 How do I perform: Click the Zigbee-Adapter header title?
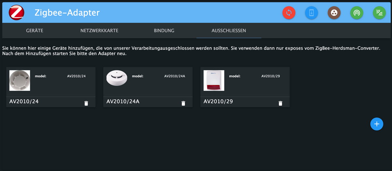pyautogui.click(x=67, y=13)
